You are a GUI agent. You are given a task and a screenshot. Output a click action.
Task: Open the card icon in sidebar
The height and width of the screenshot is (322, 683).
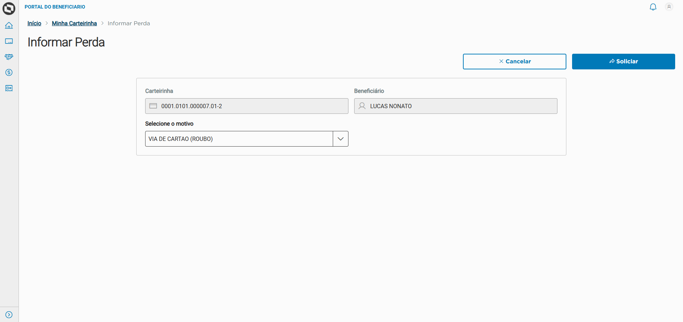(9, 41)
